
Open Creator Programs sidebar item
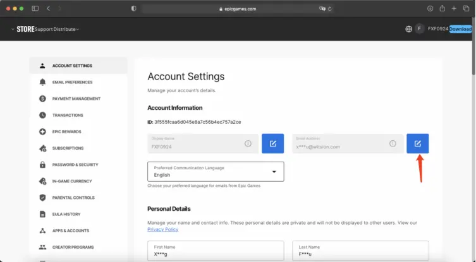point(78,247)
